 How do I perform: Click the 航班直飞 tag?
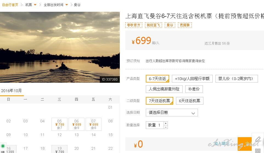coord(153,25)
